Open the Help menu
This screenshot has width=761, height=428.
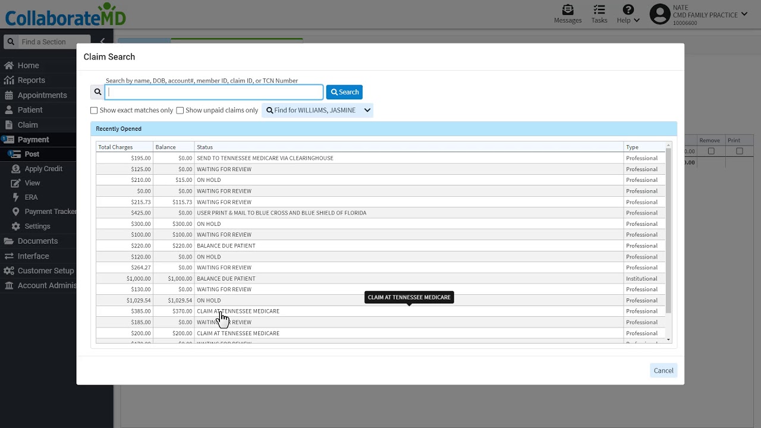click(628, 14)
